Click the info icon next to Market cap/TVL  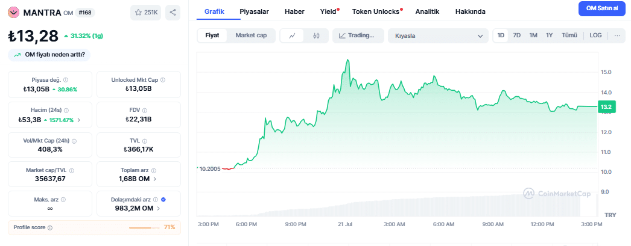(x=72, y=170)
